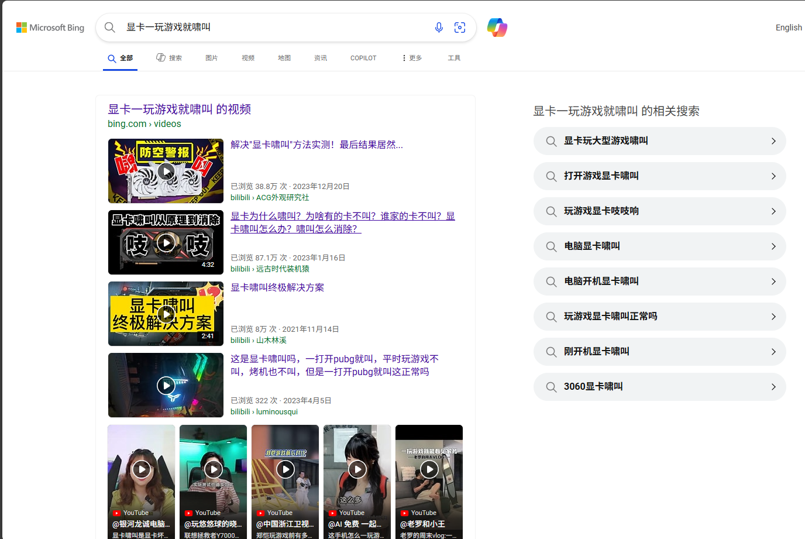Image resolution: width=805 pixels, height=539 pixels.
Task: Open the 显卡啸叫终极解决方案 video link
Action: click(x=277, y=287)
